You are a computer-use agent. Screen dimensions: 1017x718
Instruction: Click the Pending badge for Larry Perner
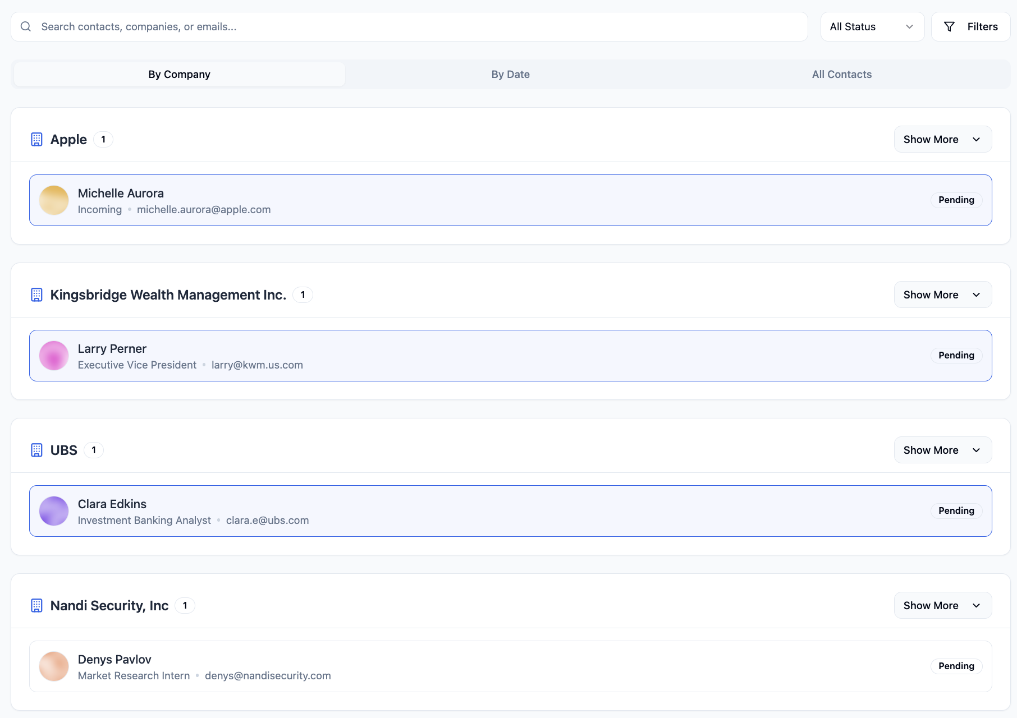coord(956,355)
